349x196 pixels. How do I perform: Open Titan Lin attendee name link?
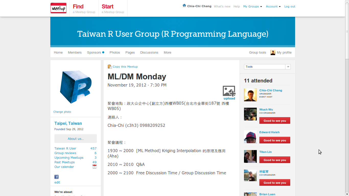265,152
